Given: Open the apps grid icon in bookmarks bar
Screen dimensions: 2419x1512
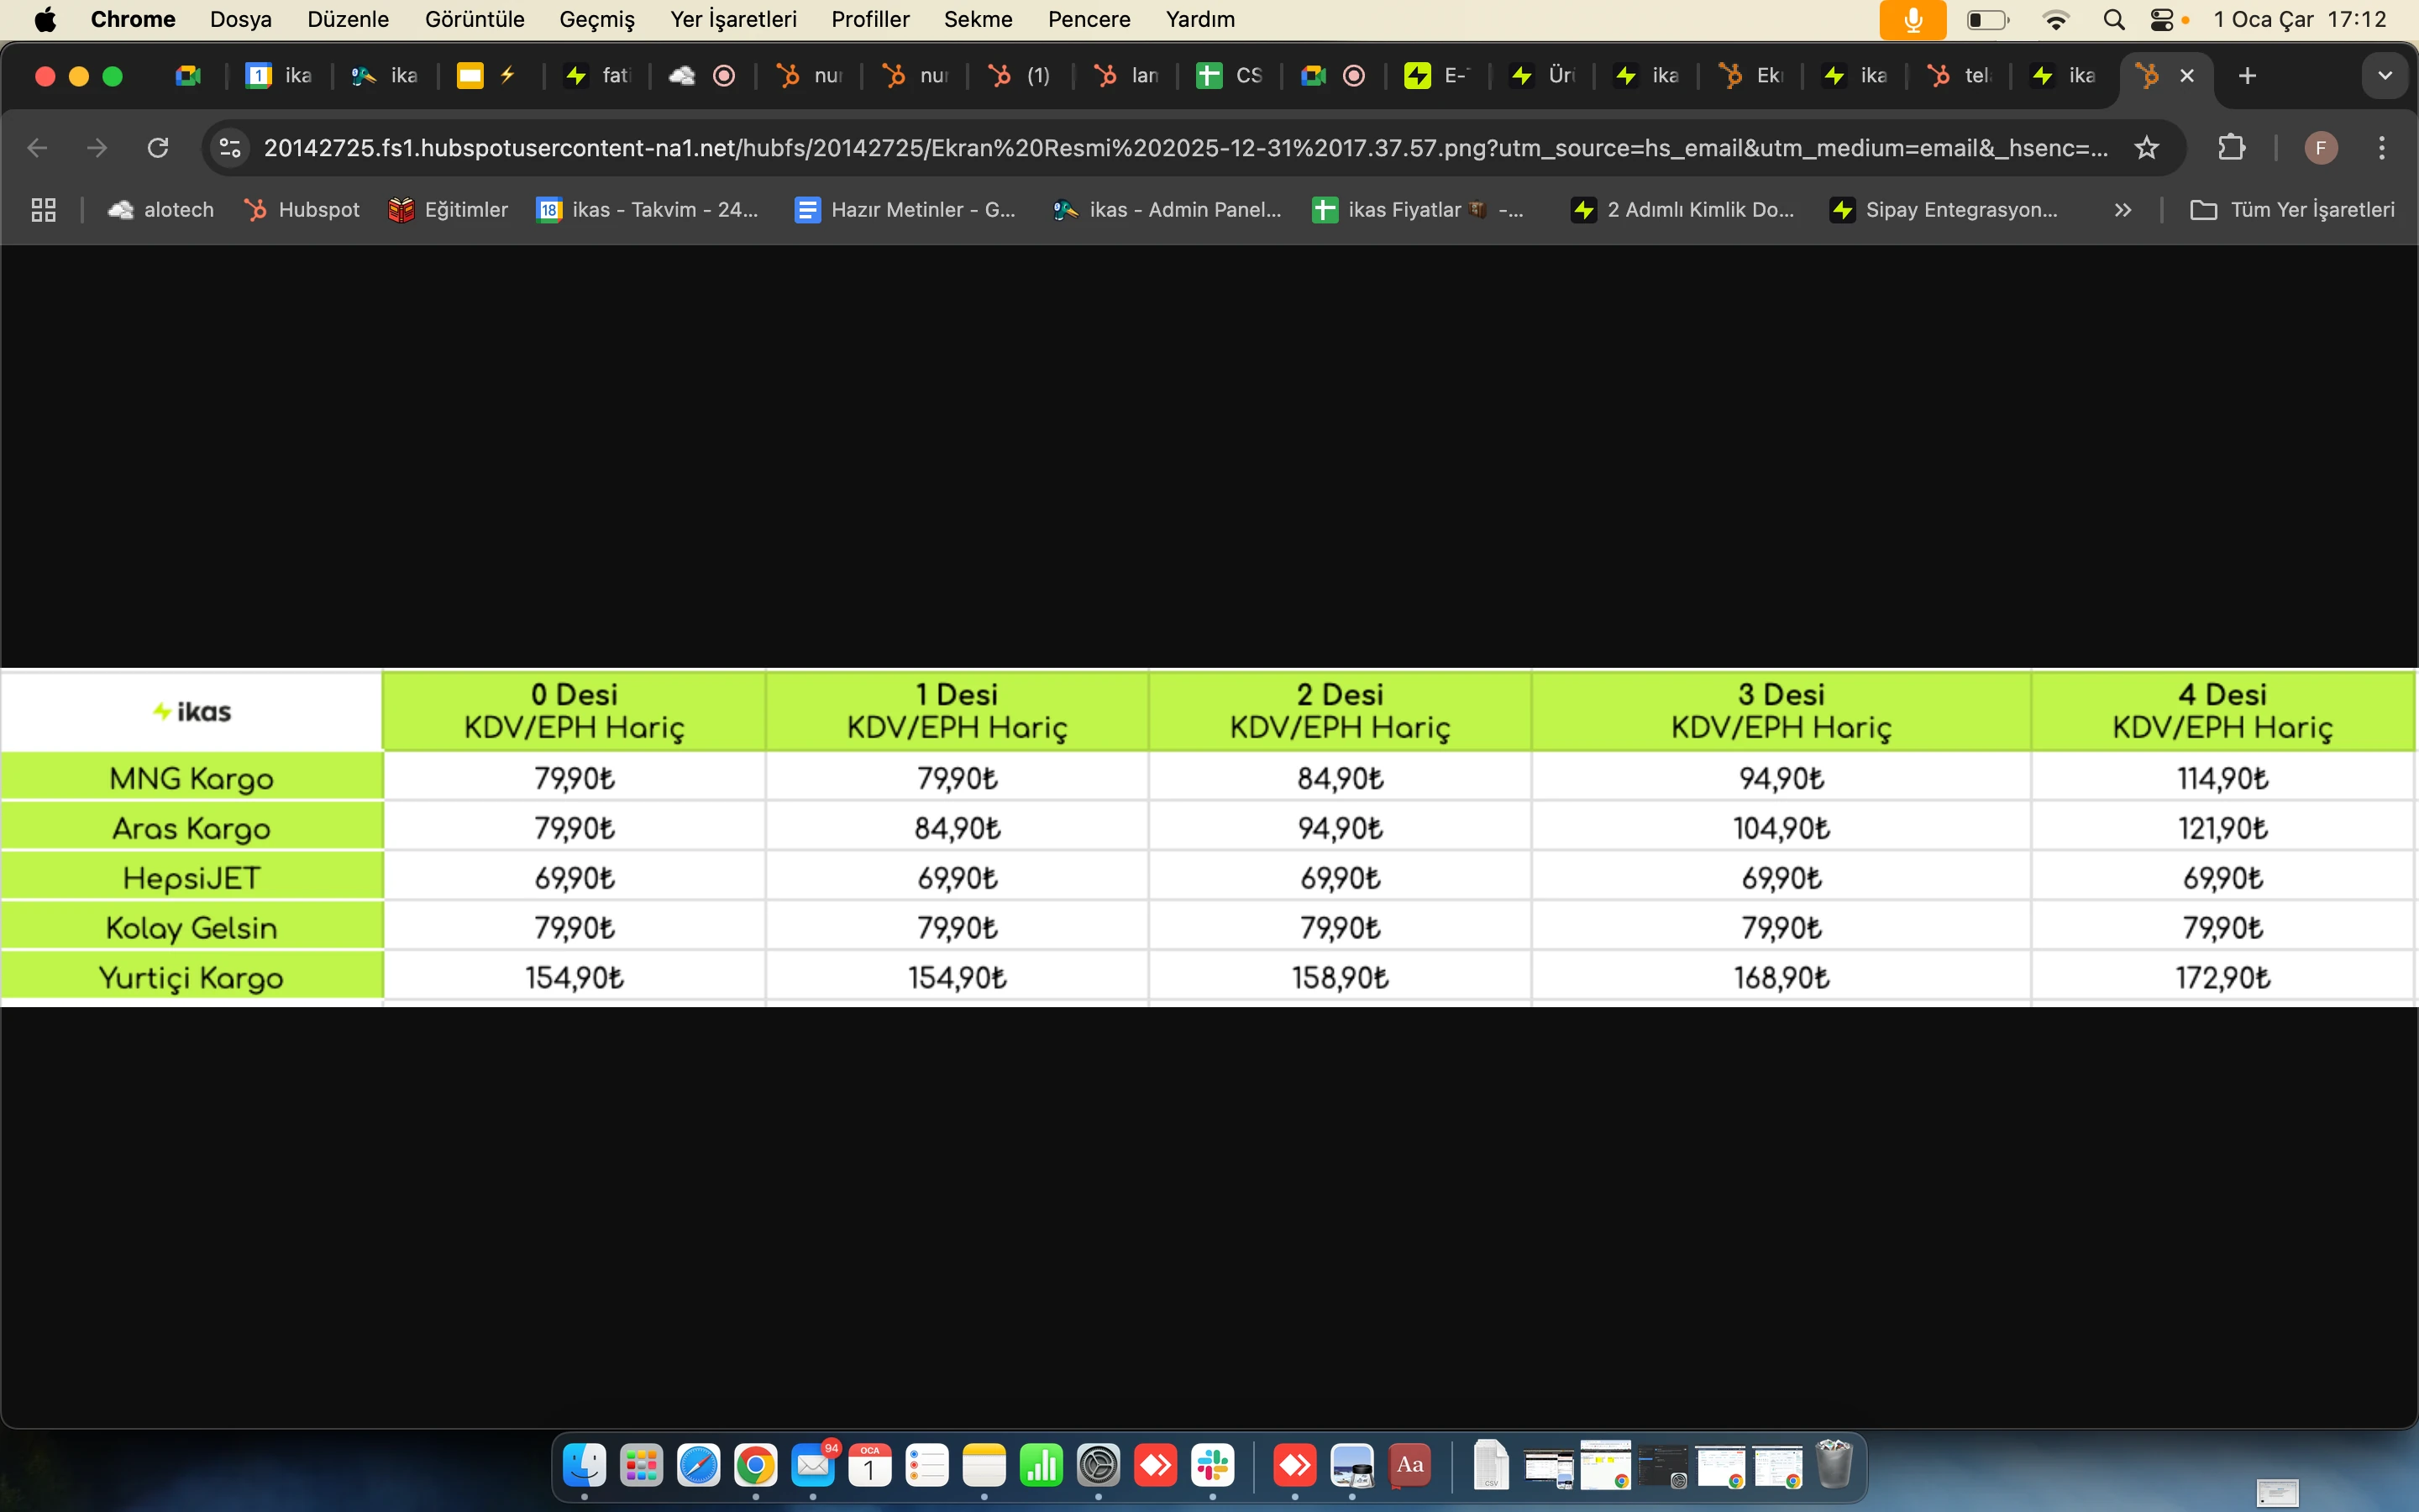Looking at the screenshot, I should click(43, 210).
